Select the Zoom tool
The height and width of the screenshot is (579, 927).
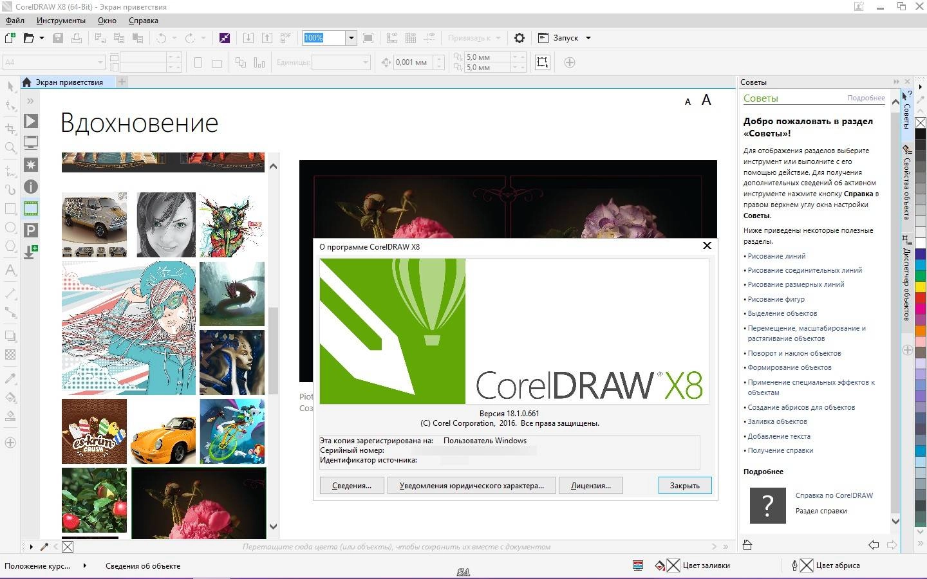9,147
